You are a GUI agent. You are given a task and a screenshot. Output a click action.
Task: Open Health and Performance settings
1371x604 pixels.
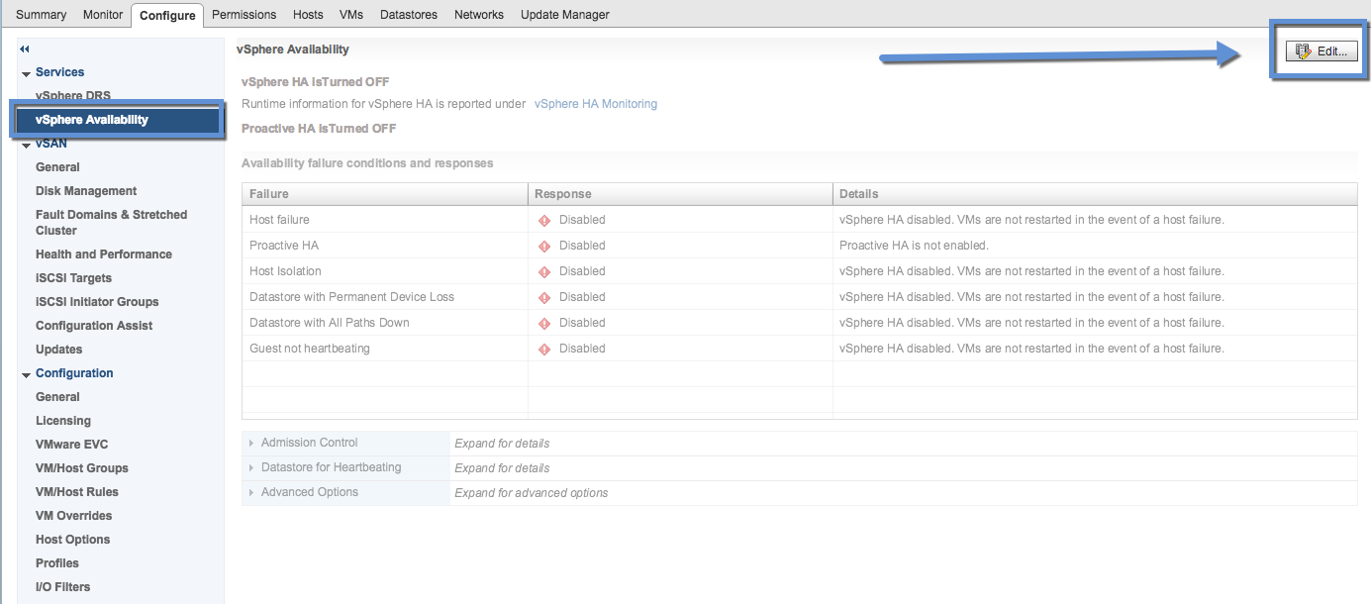pyautogui.click(x=104, y=254)
